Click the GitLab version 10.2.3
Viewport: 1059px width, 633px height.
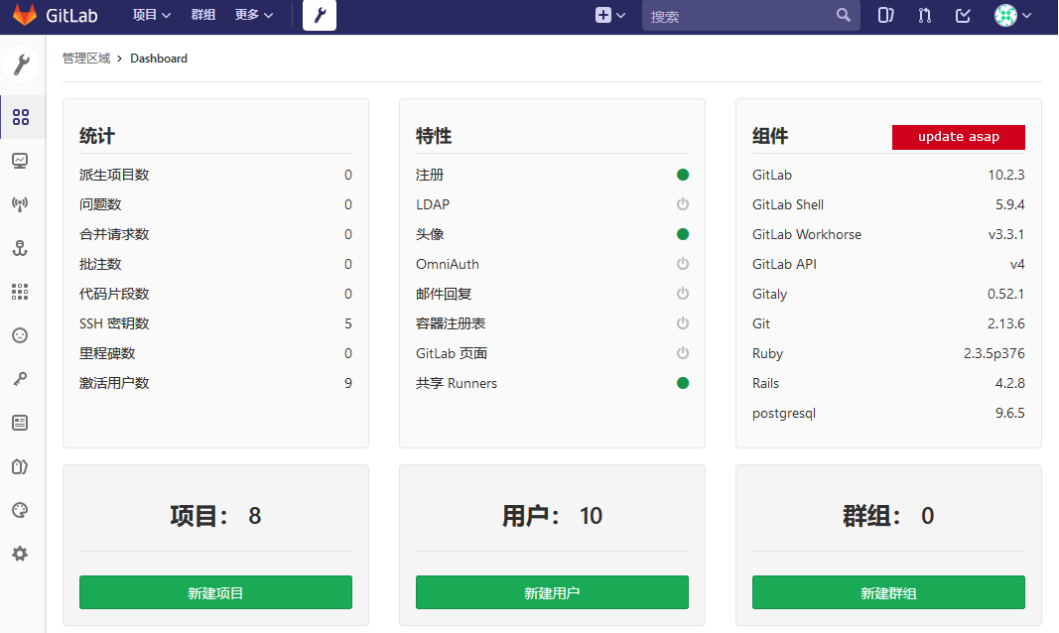pos(1005,175)
